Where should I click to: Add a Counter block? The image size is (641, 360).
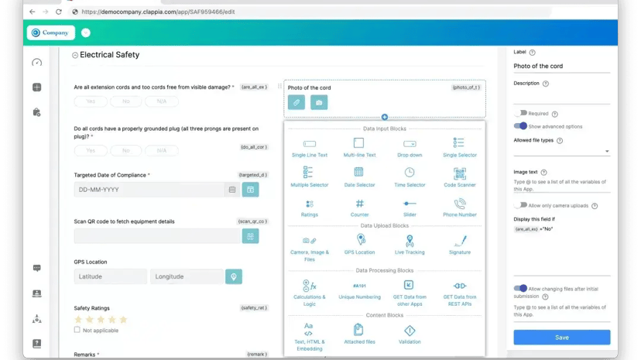[x=359, y=207]
